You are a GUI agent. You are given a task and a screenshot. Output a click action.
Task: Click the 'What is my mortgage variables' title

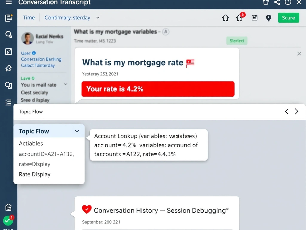point(115,32)
